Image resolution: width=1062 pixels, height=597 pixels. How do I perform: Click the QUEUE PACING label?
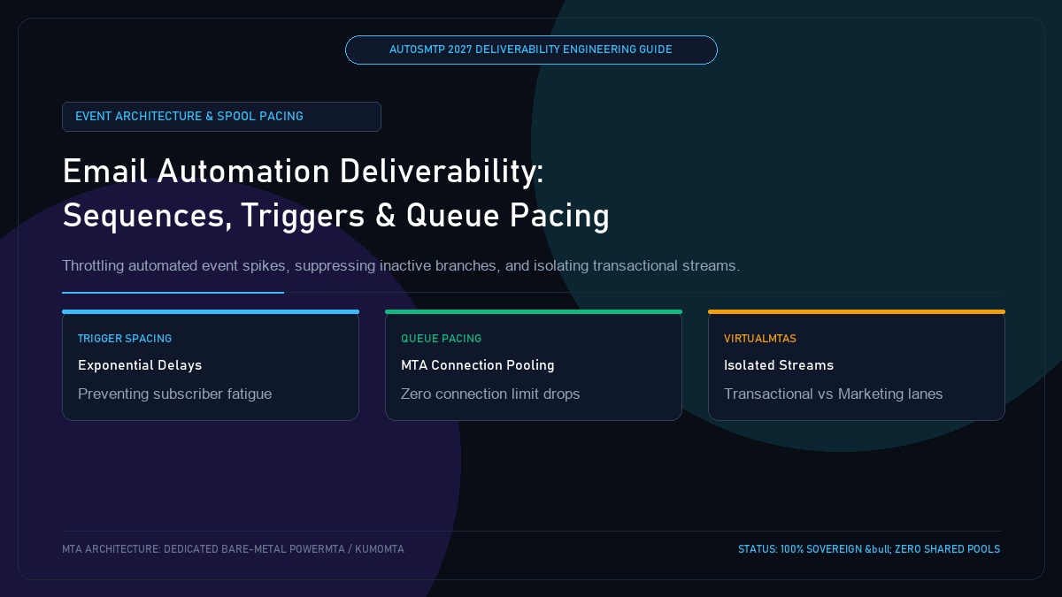(x=441, y=339)
